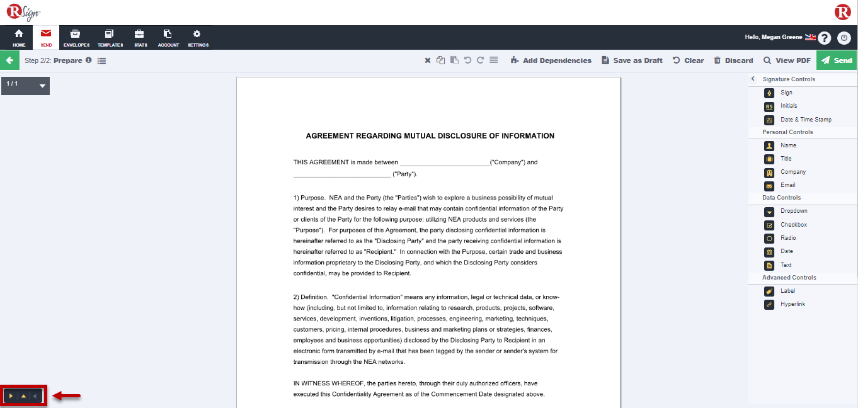Open the Account tab
Screen dimensions: 858x408
click(168, 38)
